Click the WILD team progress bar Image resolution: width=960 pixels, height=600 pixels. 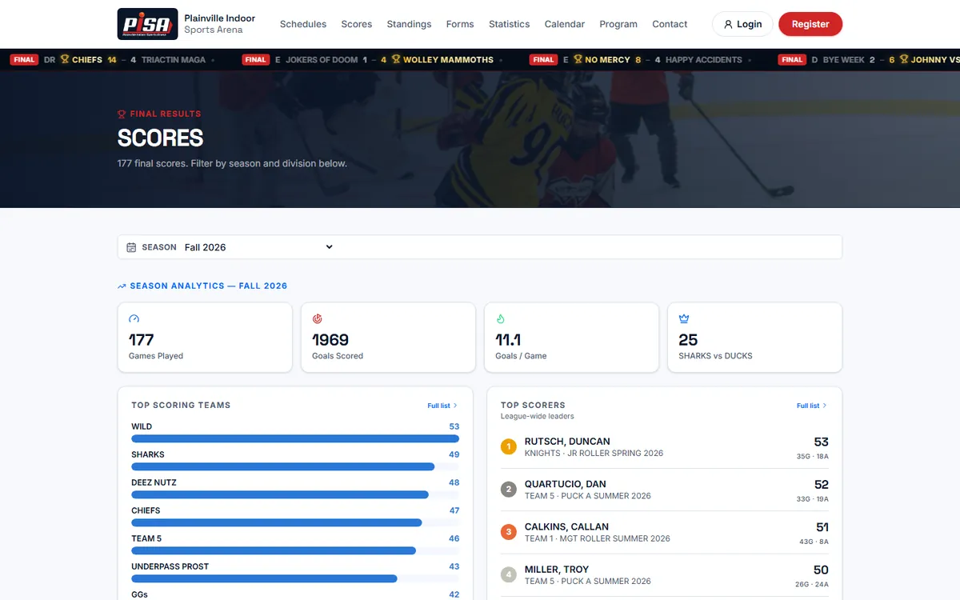pyautogui.click(x=295, y=438)
